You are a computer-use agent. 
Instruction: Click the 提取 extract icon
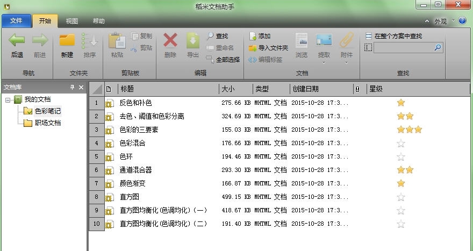coord(324,40)
